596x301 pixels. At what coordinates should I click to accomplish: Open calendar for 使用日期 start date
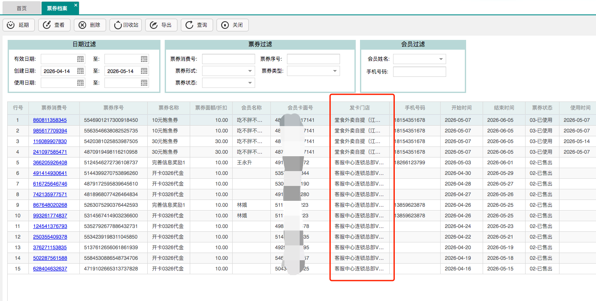(x=81, y=83)
